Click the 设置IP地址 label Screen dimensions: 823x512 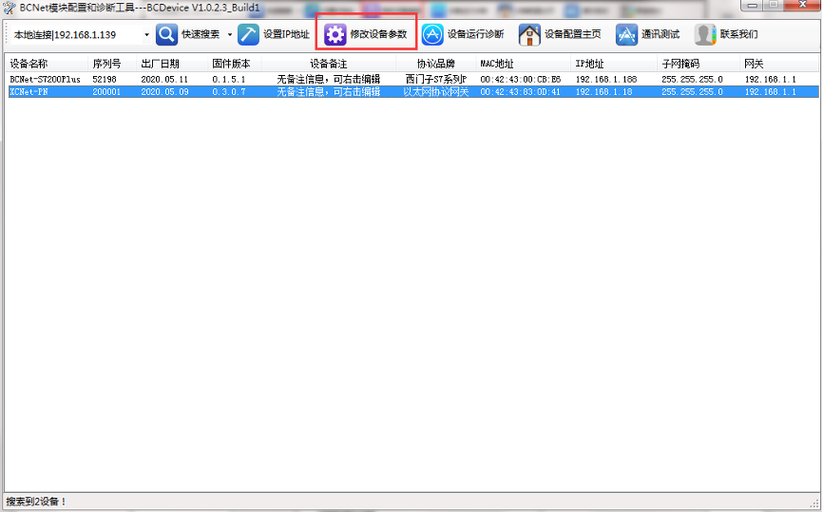tap(286, 34)
